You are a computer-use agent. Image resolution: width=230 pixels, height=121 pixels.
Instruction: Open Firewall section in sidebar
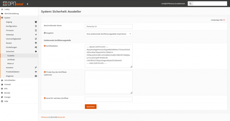tap(8, 84)
